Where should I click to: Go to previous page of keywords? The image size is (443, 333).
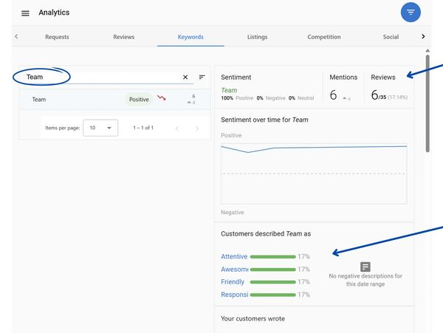tap(176, 128)
